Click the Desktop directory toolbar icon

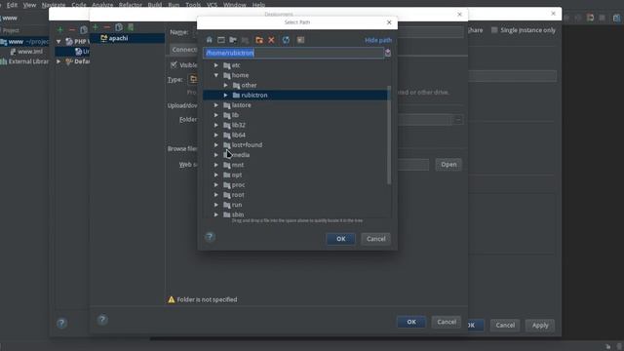pyautogui.click(x=221, y=40)
